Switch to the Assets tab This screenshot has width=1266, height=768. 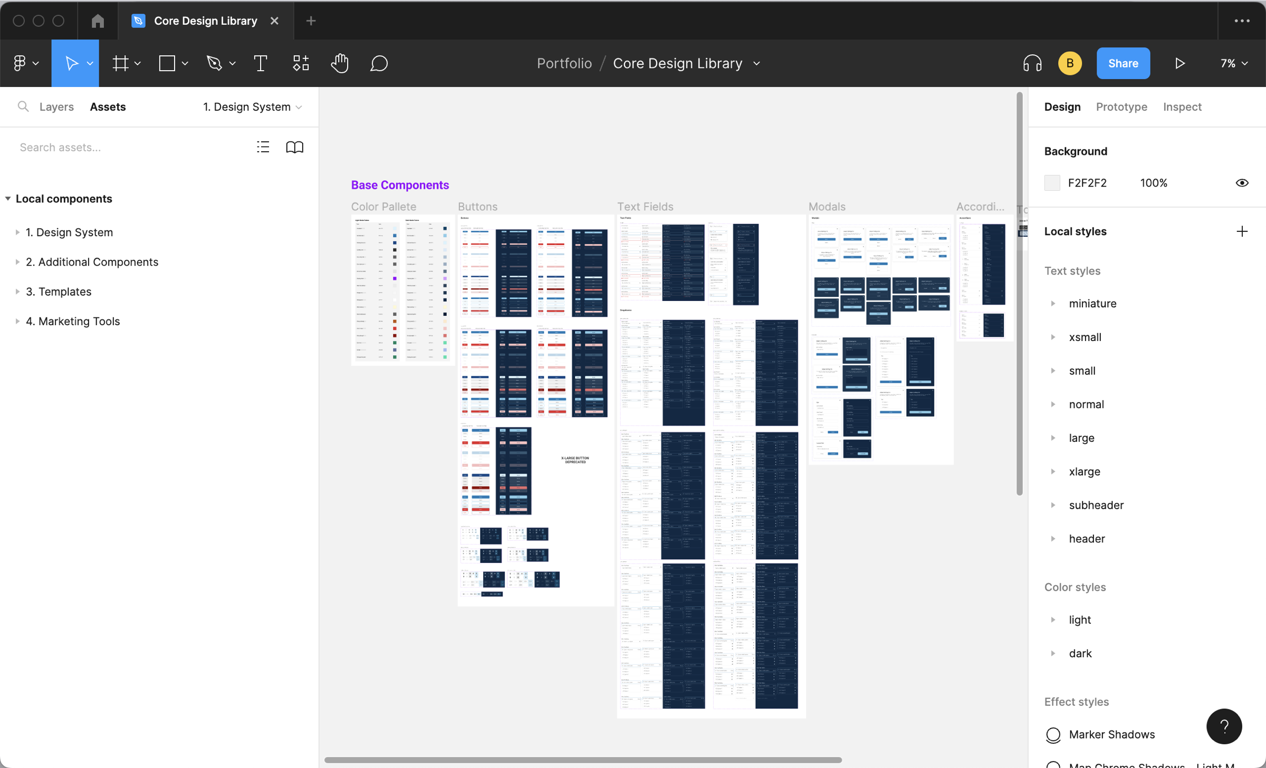pyautogui.click(x=108, y=106)
